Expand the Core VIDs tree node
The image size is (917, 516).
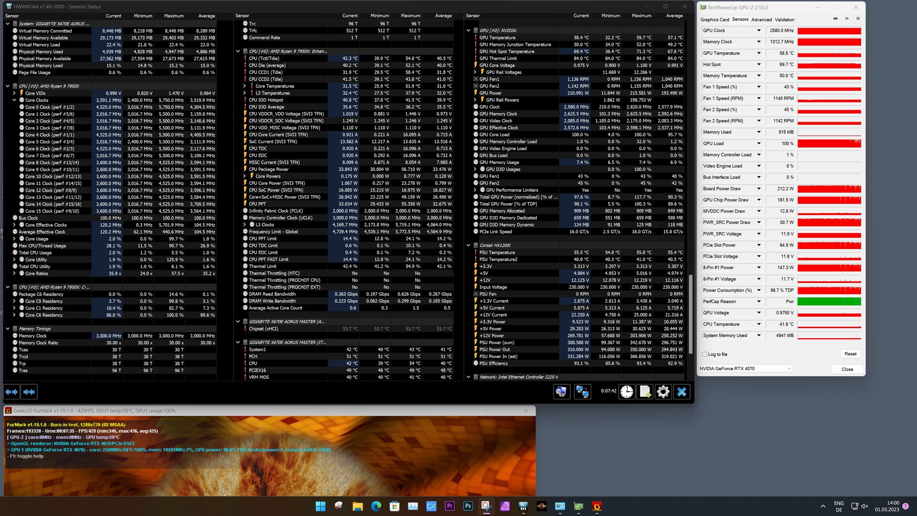14,93
